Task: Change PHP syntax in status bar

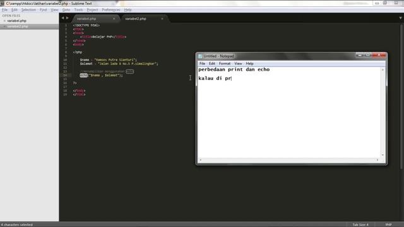Action: click(389, 224)
